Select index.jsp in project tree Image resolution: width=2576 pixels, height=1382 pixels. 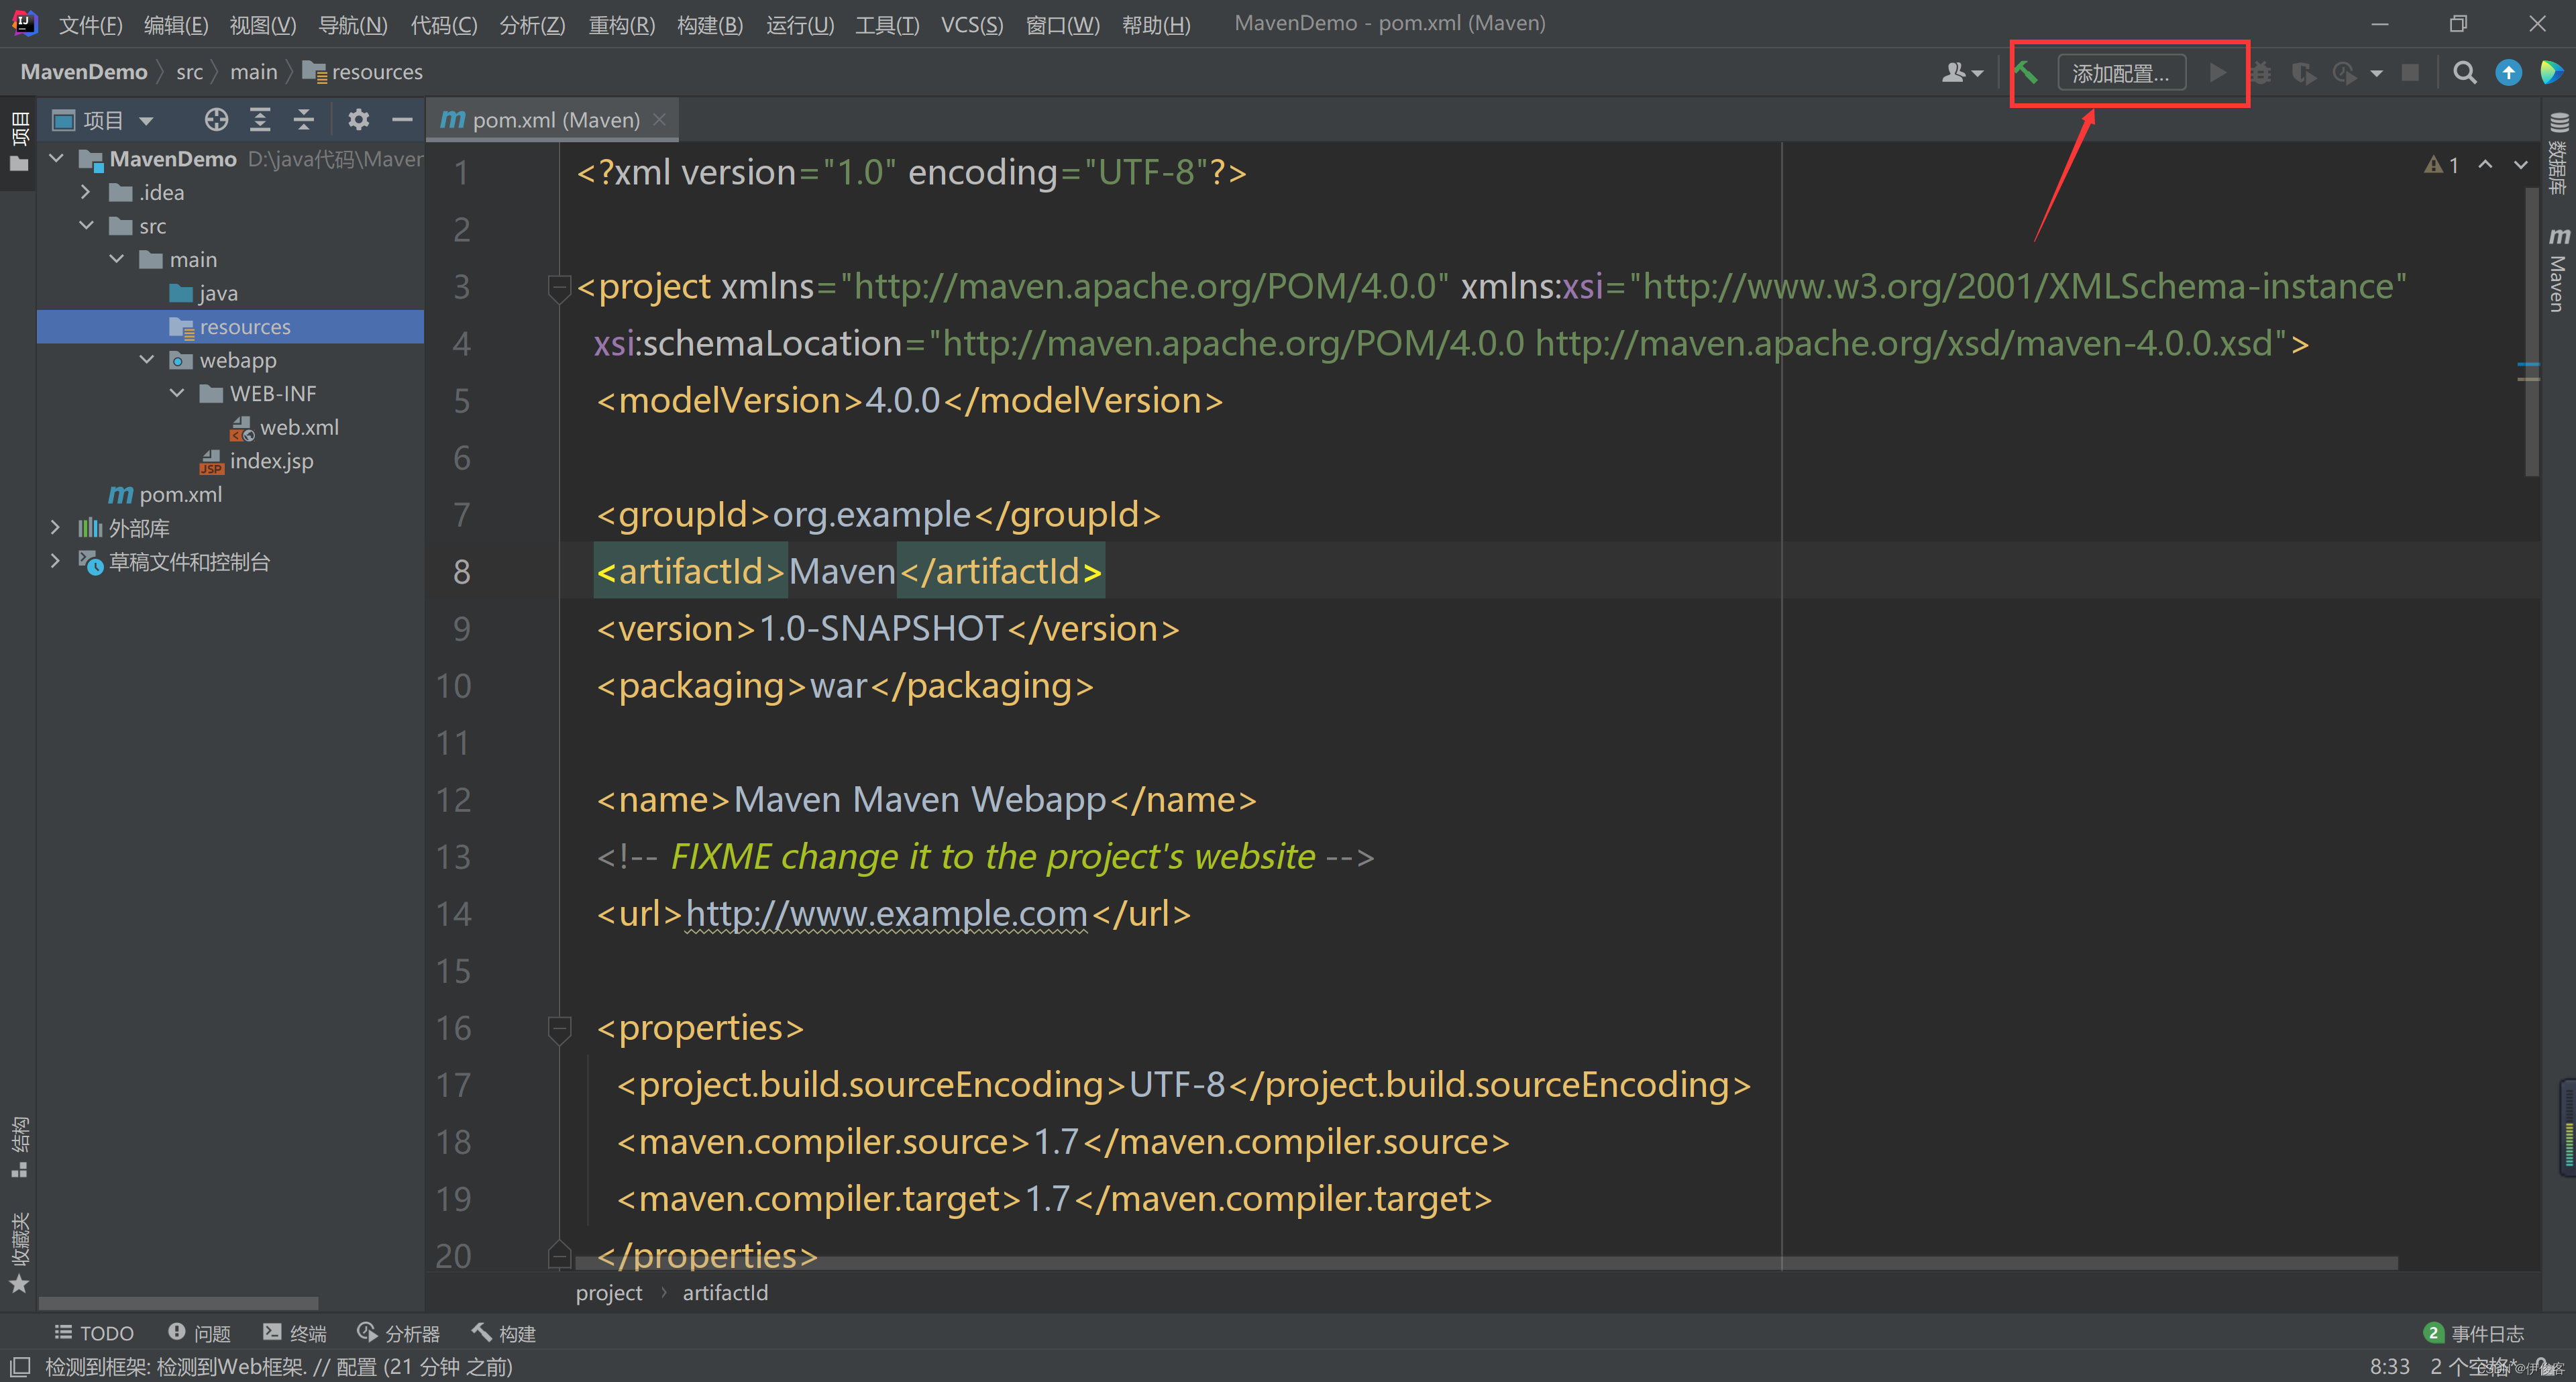pos(256,461)
